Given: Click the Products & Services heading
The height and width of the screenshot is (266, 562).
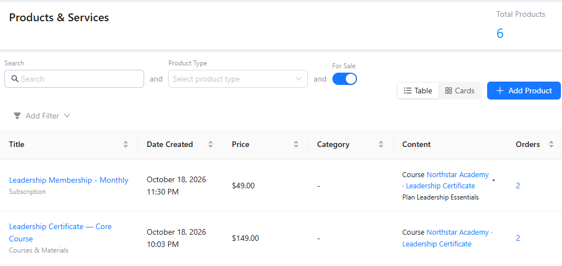Looking at the screenshot, I should pyautogui.click(x=59, y=17).
